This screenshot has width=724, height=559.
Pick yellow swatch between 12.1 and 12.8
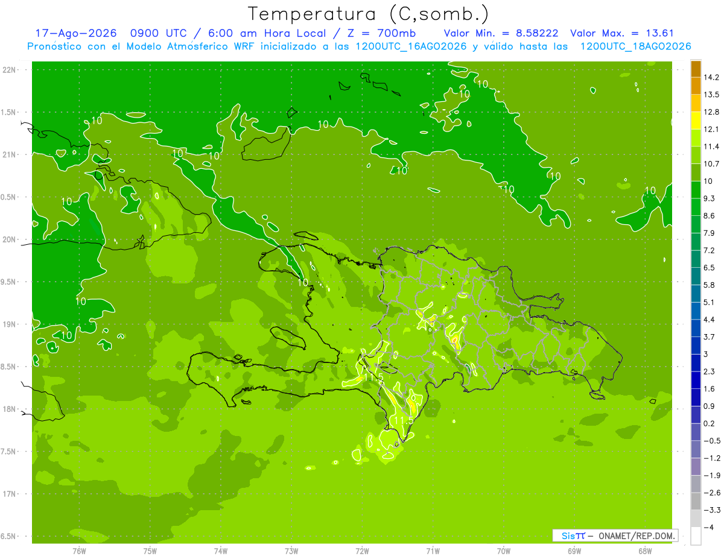tap(696, 120)
